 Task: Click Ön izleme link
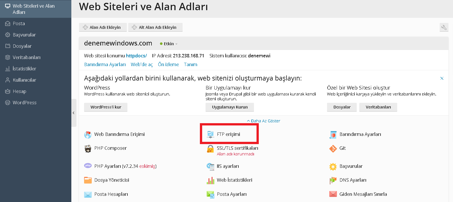(168, 64)
